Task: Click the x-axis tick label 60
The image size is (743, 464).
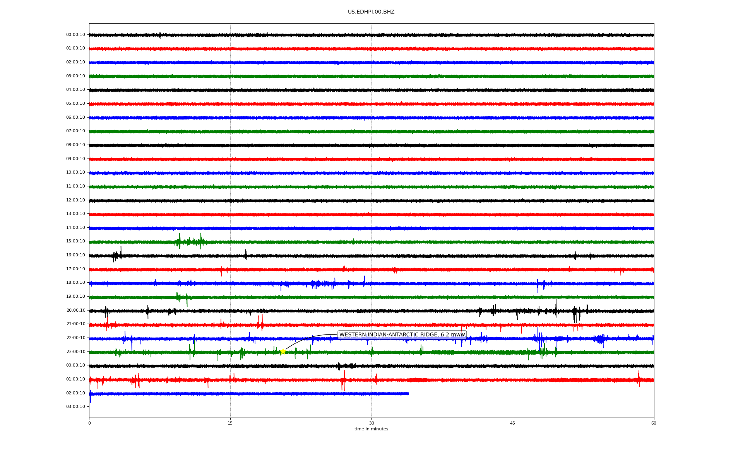Action: [x=654, y=423]
